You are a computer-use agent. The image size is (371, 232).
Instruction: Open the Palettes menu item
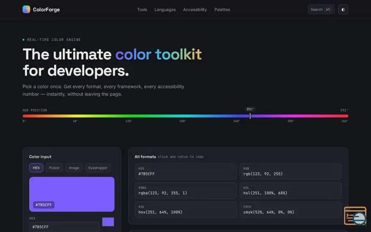pos(222,10)
